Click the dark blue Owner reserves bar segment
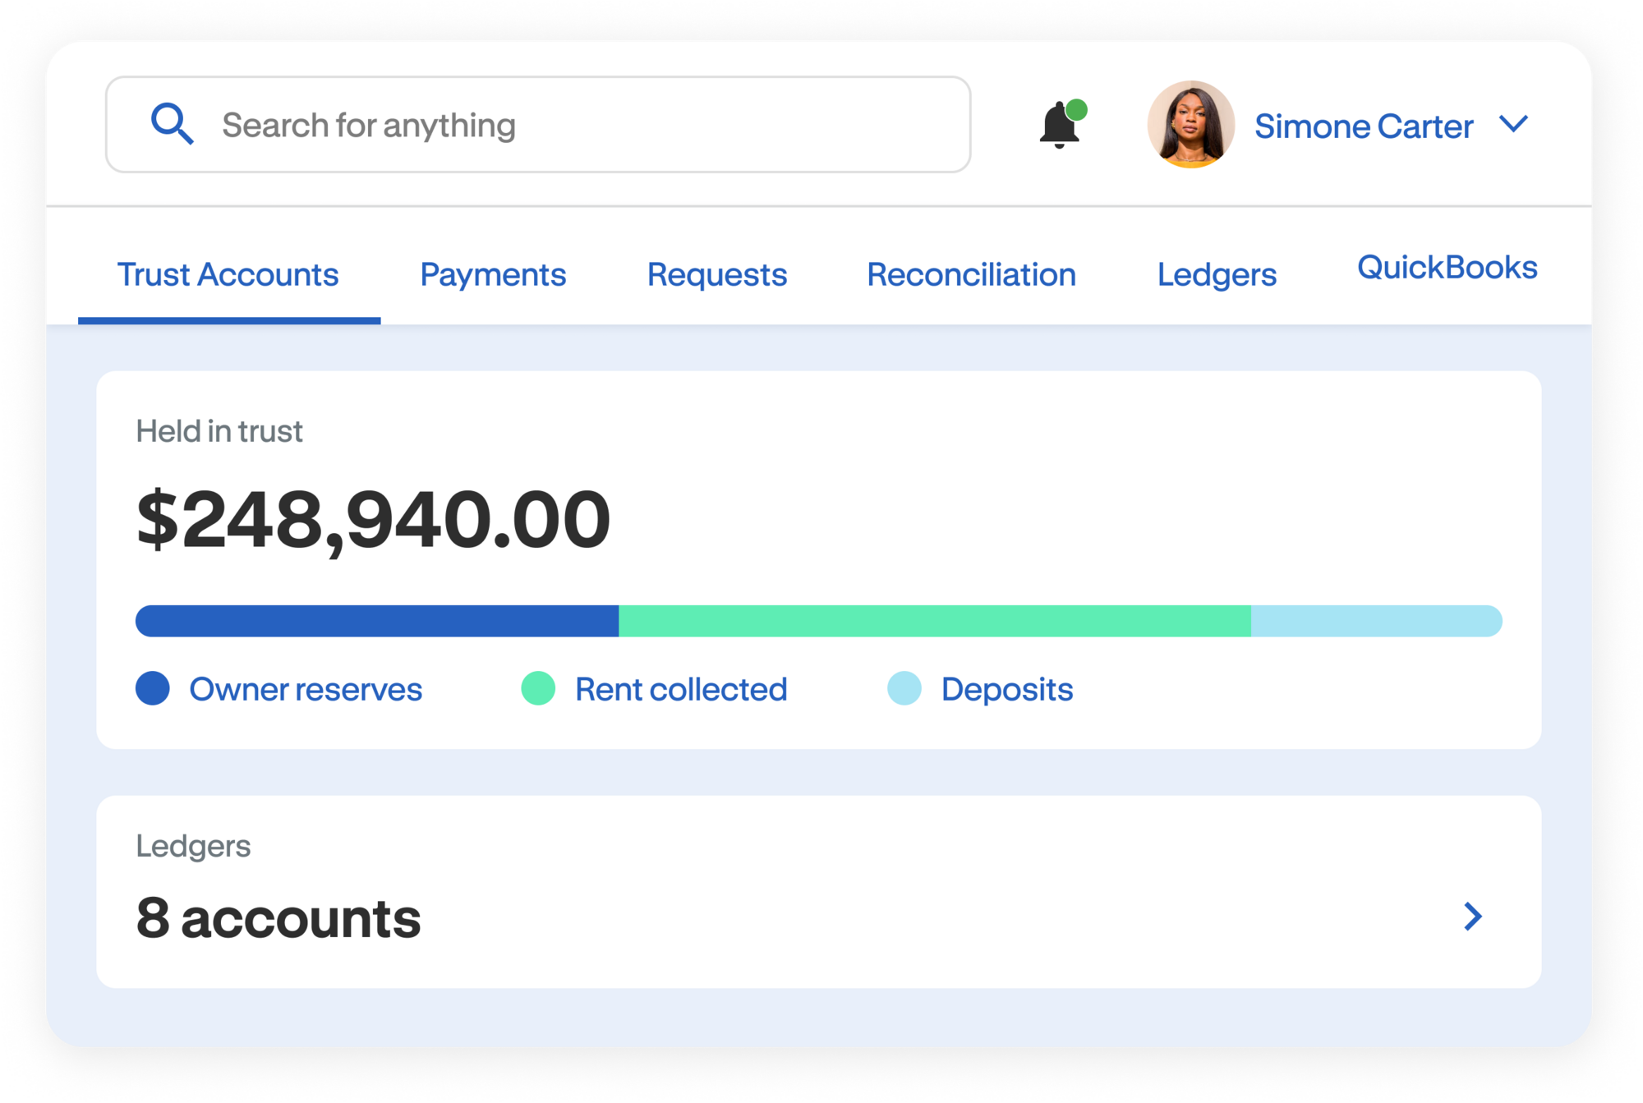The height and width of the screenshot is (1103, 1643). point(377,621)
